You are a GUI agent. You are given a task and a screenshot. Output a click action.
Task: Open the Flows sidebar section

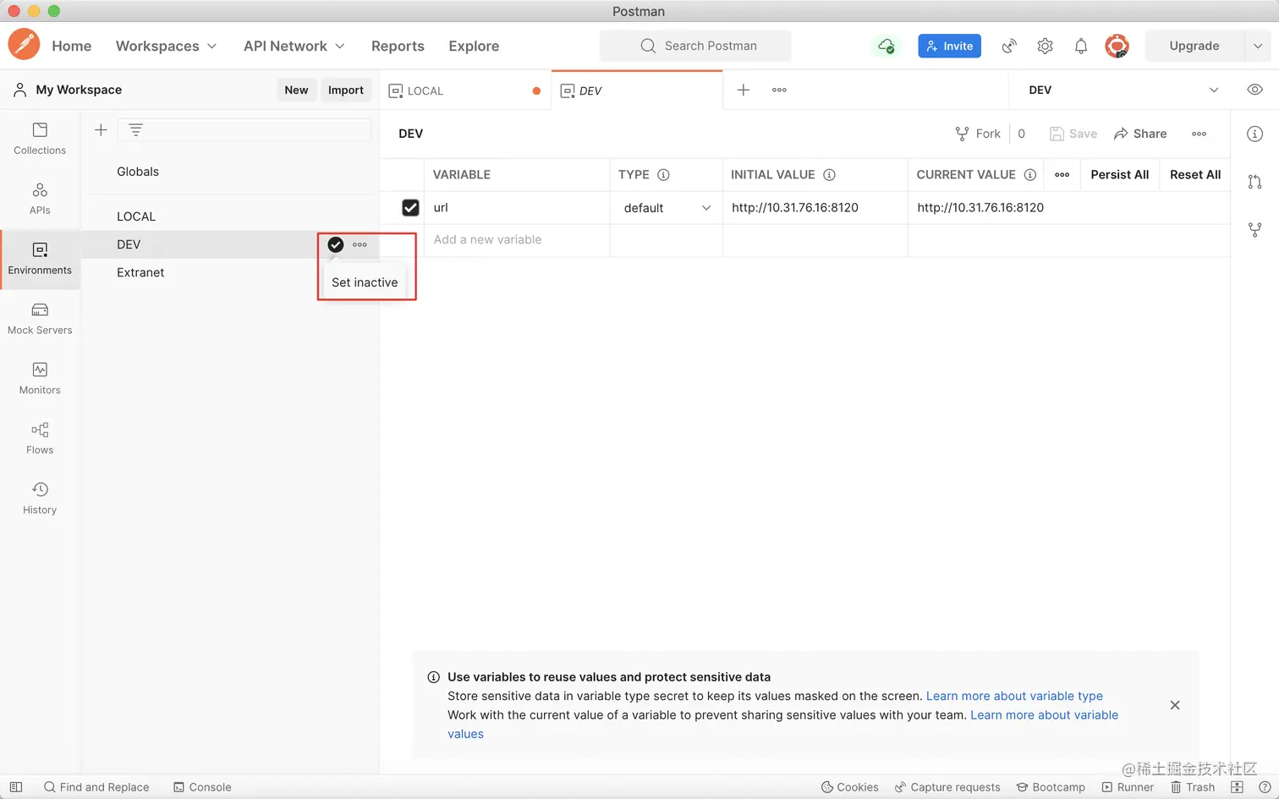40,439
